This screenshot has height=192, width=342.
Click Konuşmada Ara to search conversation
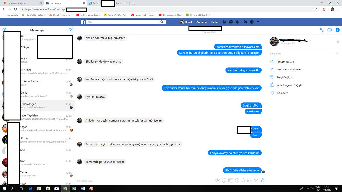285,62
